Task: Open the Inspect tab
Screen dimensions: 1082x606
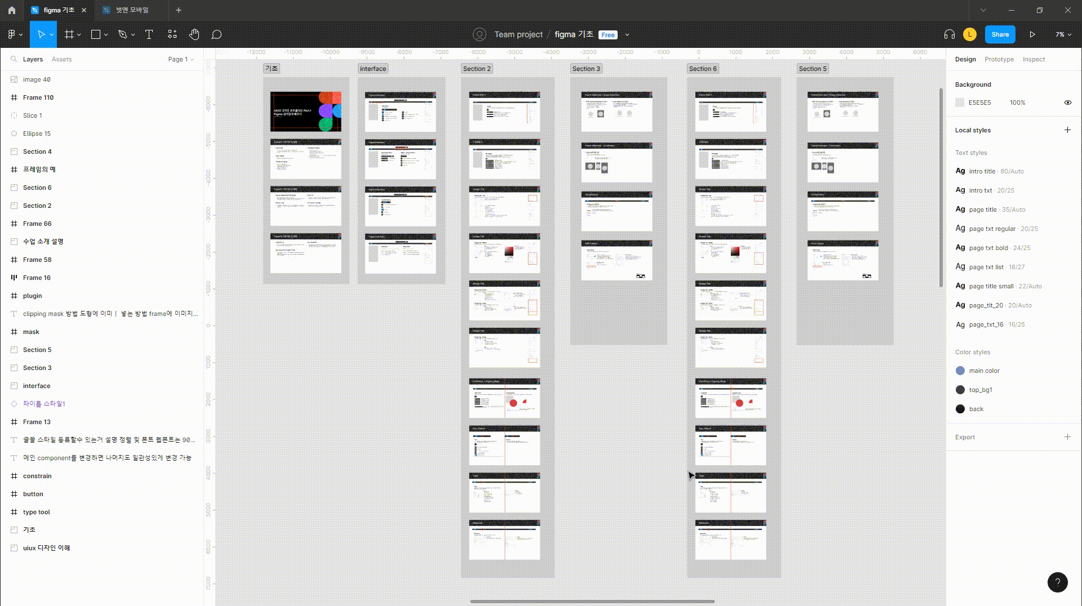Action: point(1034,59)
